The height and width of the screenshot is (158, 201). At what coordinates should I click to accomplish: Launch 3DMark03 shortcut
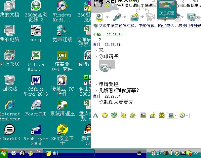pos(10,133)
